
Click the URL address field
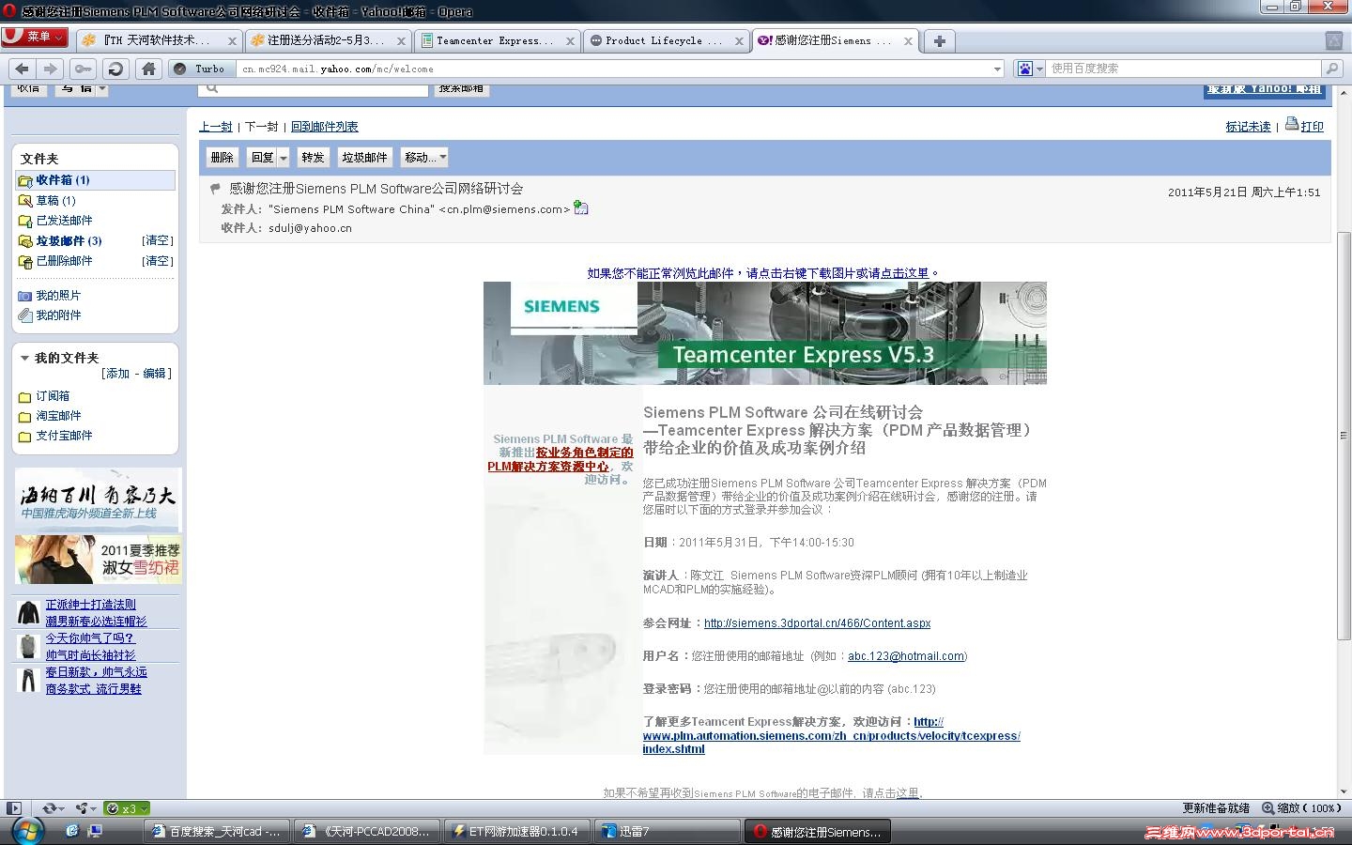coord(615,69)
